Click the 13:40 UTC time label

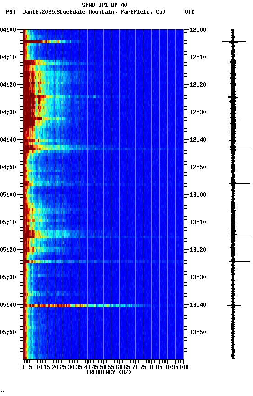[x=198, y=305]
